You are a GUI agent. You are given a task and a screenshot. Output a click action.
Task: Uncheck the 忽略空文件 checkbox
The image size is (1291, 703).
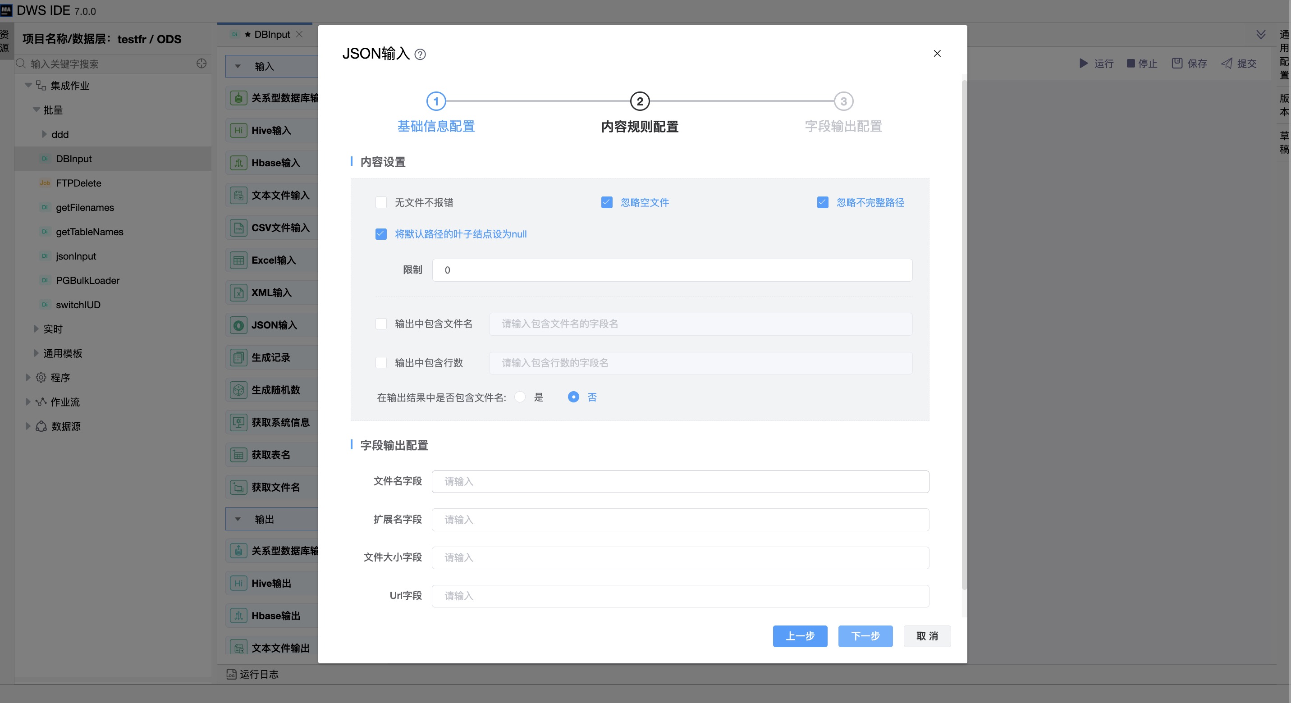click(x=606, y=202)
